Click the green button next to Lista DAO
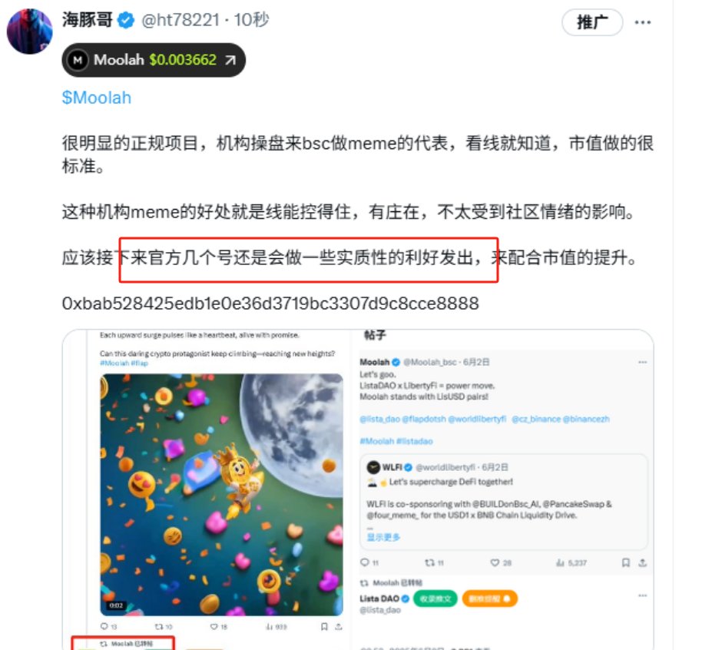The height and width of the screenshot is (650, 712). point(435,599)
